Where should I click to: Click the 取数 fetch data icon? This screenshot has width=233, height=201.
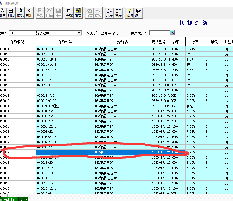tap(89, 13)
